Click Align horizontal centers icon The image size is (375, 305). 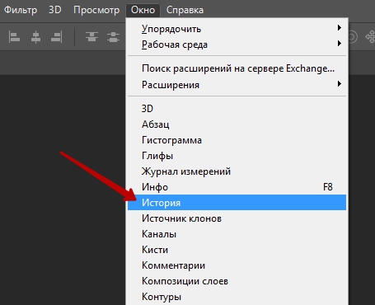pos(35,37)
